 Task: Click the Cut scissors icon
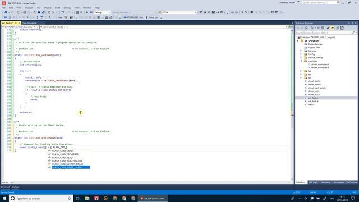[49, 12]
